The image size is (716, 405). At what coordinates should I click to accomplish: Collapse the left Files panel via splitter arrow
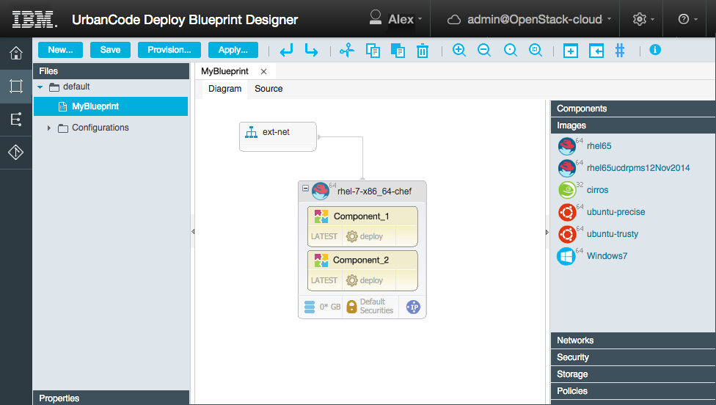[193, 231]
